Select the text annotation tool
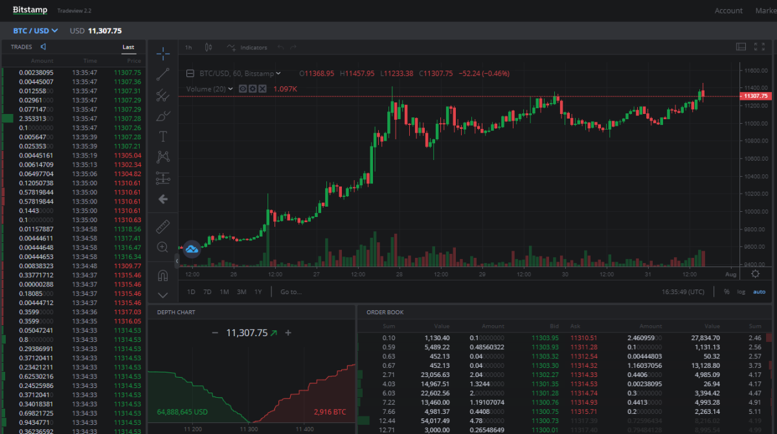This screenshot has width=777, height=434. (x=163, y=137)
